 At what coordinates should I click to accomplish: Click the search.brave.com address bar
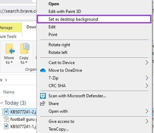pos(18,11)
